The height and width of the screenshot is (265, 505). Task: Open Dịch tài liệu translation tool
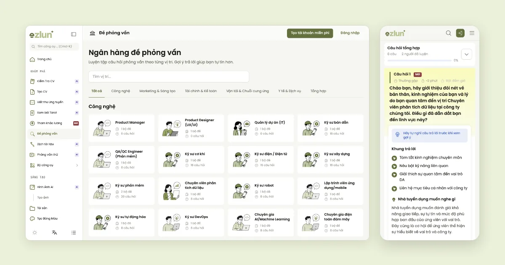(54, 144)
